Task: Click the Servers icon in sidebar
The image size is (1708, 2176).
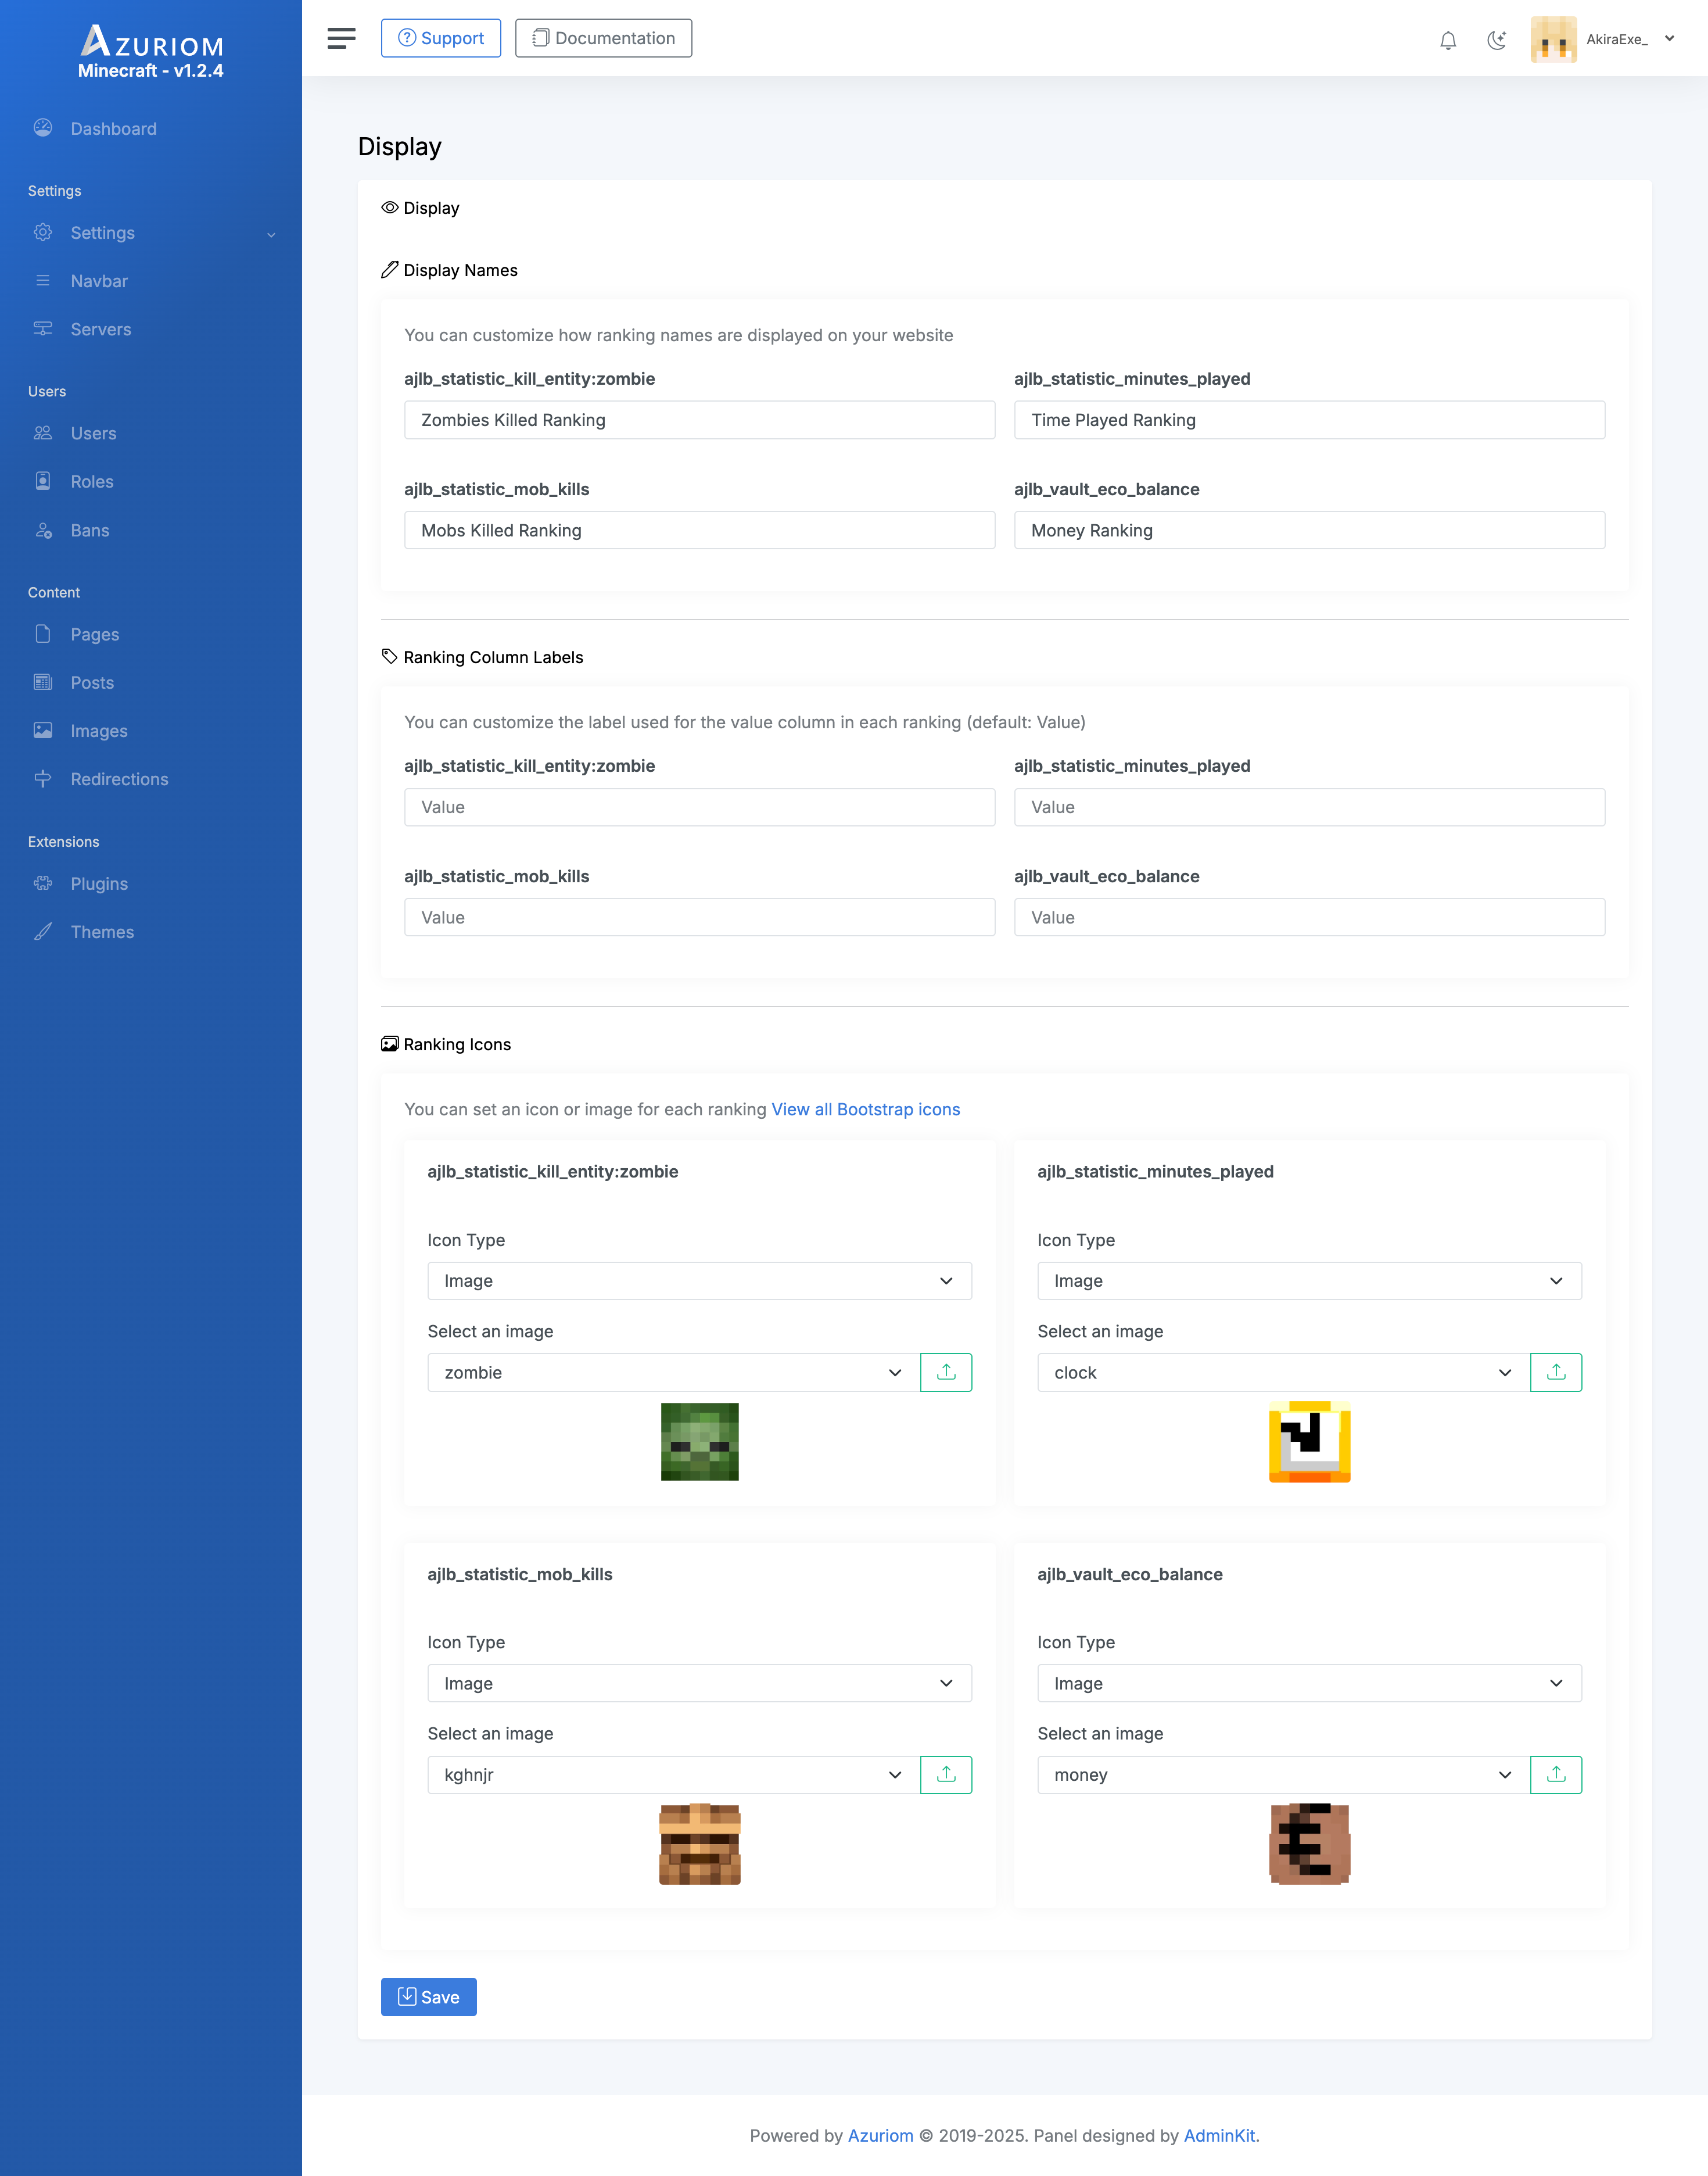Action: 43,328
